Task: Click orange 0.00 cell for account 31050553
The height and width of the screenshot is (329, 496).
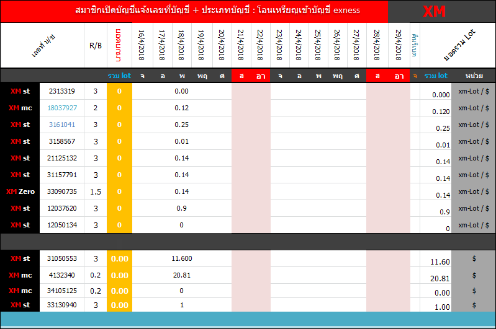Action: pyautogui.click(x=120, y=259)
